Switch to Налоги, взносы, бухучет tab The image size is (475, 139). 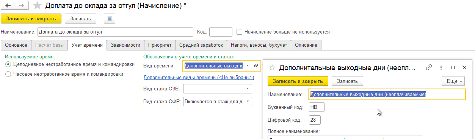pyautogui.click(x=259, y=45)
